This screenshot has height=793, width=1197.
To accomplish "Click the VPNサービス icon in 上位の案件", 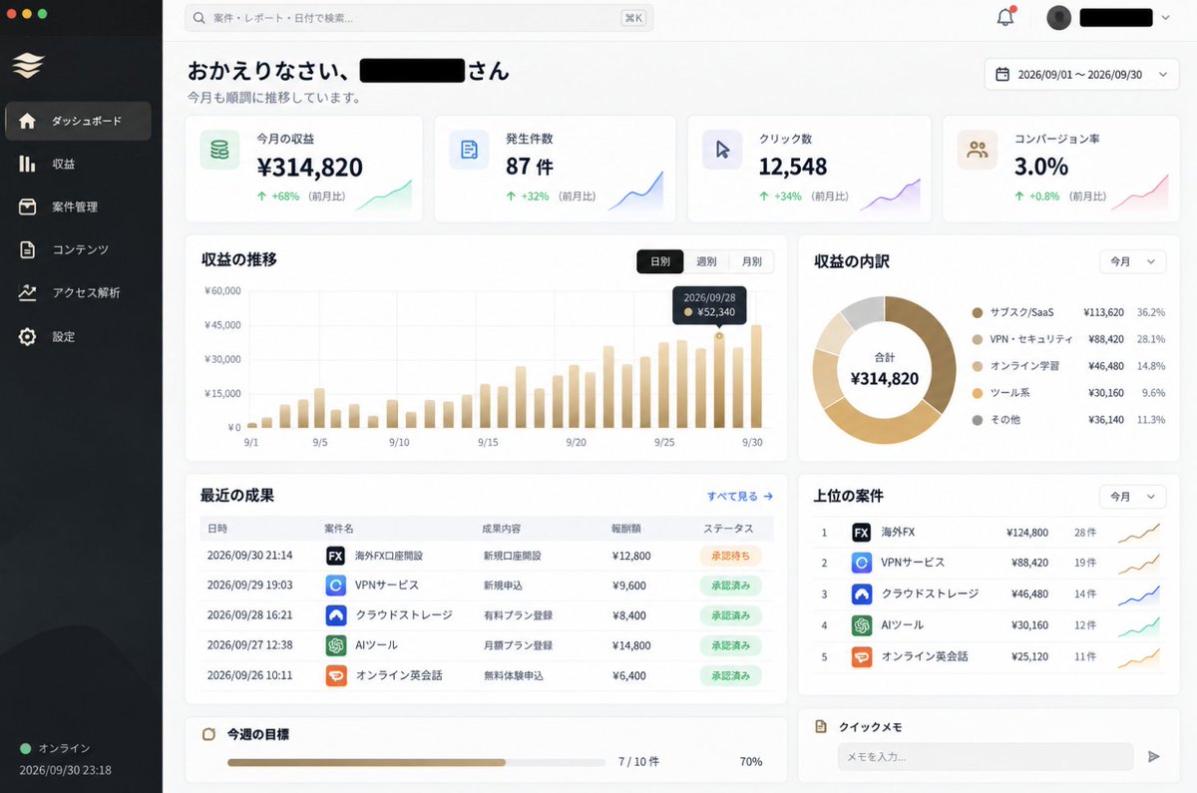I will pyautogui.click(x=862, y=563).
